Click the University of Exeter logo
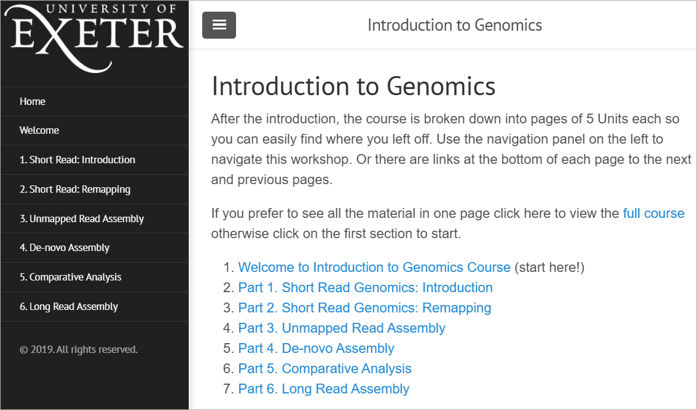The image size is (697, 410). click(x=95, y=38)
